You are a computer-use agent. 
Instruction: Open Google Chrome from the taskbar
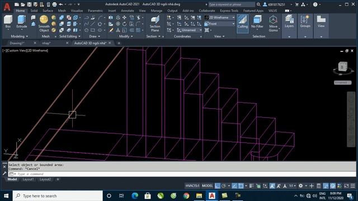(186, 196)
